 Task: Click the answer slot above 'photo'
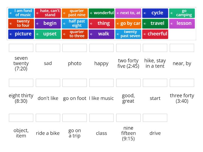click(75, 48)
